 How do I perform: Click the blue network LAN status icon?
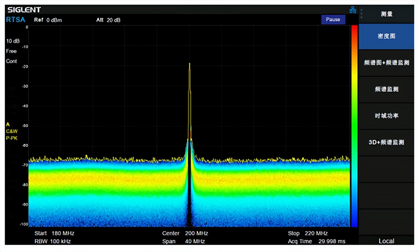(x=353, y=10)
